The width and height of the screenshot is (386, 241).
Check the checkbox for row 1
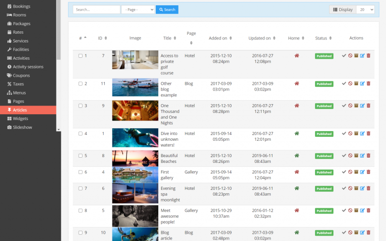pos(81,56)
